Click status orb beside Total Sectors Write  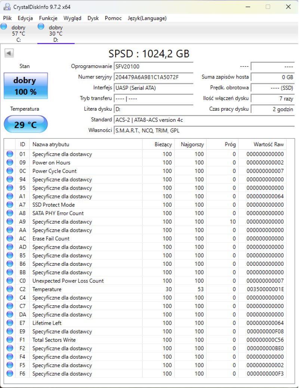point(10,340)
